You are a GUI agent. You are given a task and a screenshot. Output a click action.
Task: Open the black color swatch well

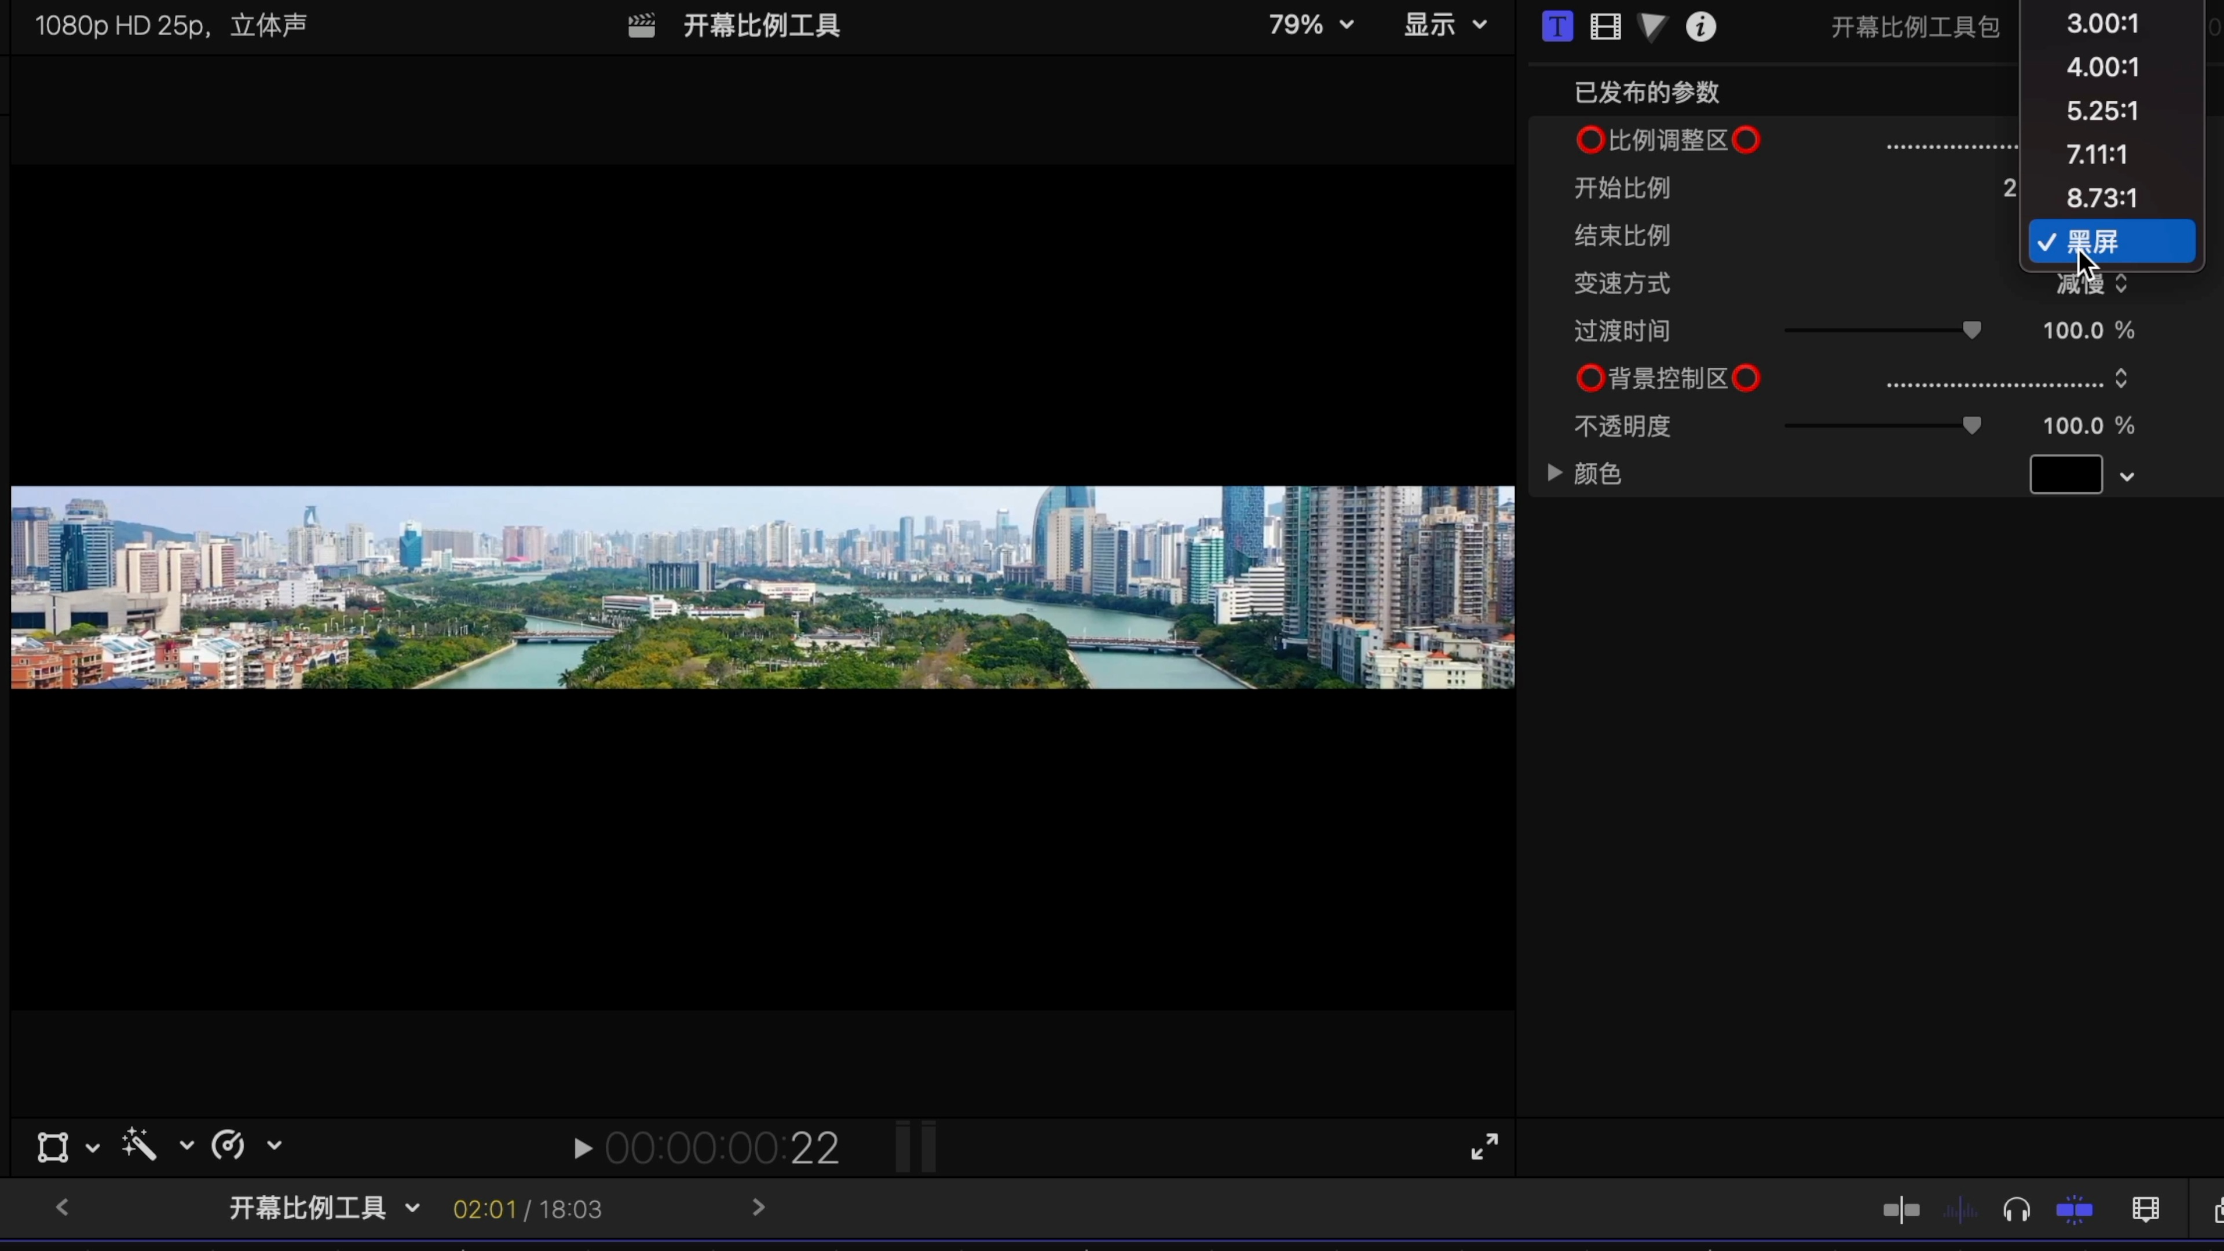[x=2065, y=475]
